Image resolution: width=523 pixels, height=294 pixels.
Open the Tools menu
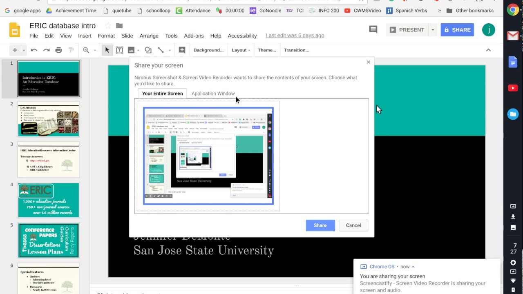171,36
